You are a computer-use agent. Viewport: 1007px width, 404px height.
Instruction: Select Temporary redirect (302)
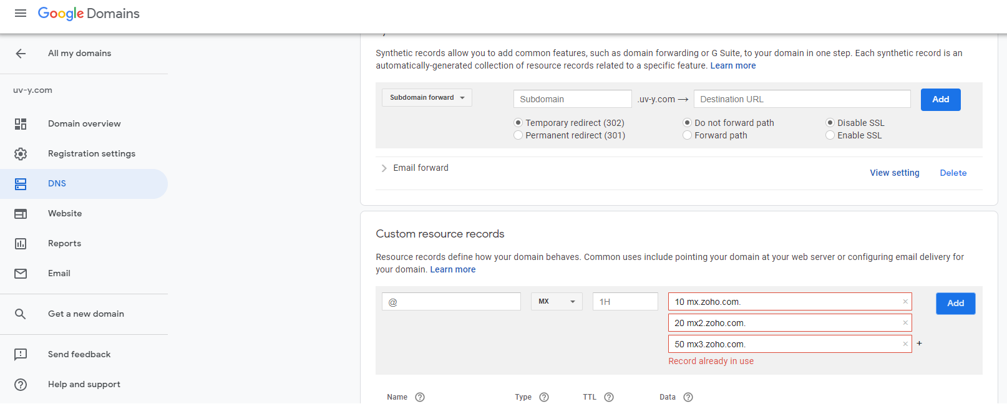pyautogui.click(x=518, y=123)
